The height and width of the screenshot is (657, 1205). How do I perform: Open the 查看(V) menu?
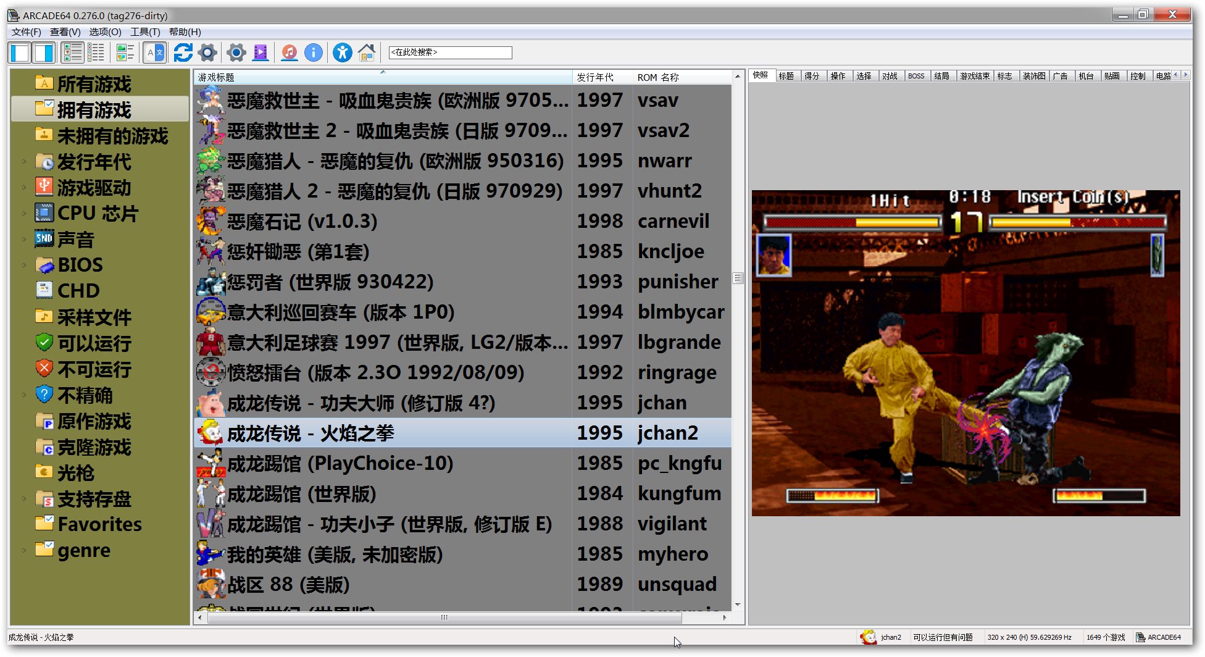pyautogui.click(x=65, y=32)
